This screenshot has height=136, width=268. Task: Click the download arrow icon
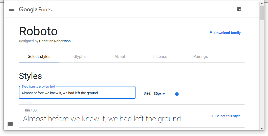211,33
